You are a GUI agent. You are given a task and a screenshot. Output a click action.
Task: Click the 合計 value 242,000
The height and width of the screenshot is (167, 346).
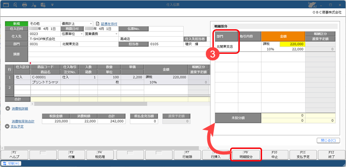(111, 121)
